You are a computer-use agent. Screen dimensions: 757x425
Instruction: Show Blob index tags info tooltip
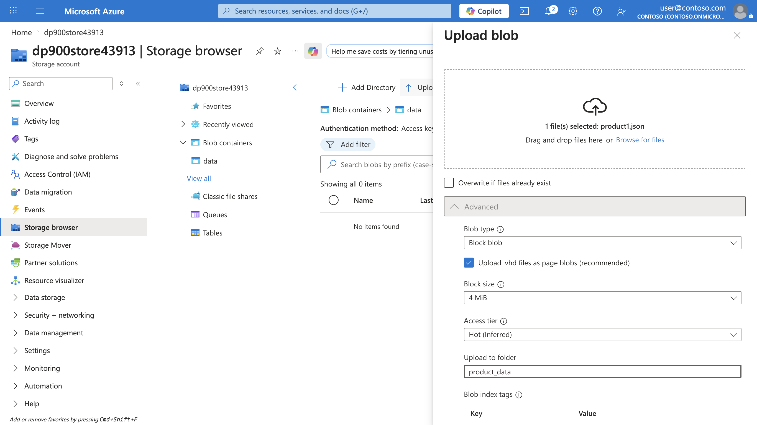tap(519, 395)
